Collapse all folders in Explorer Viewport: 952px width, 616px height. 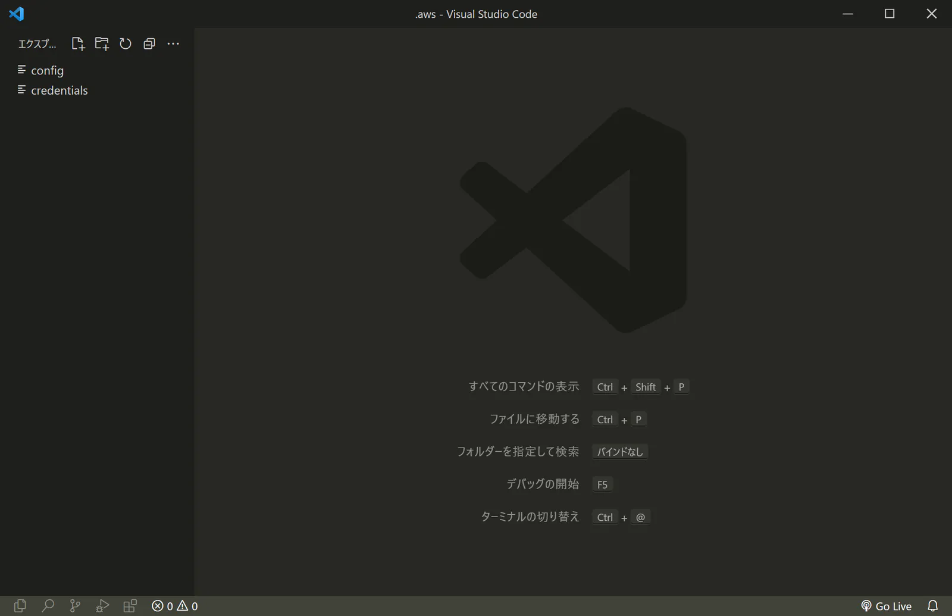(x=149, y=43)
